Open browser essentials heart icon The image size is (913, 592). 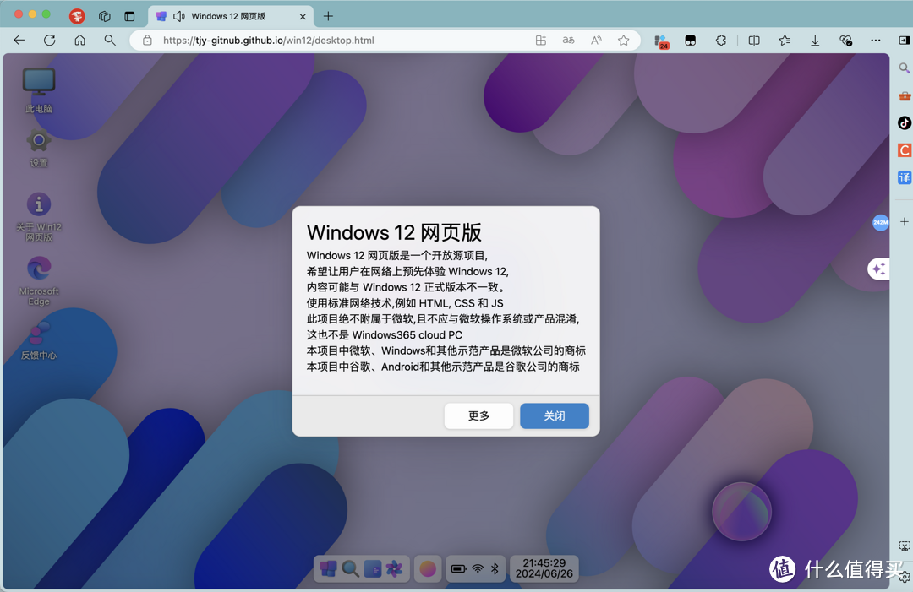845,41
